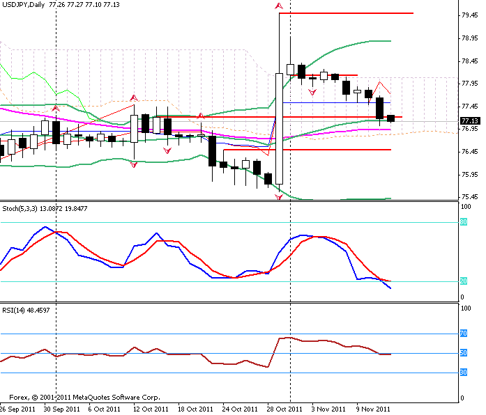Viewport: 486px width, 415px height.
Task: Click the 100 label on RSI scale
Action: (x=466, y=308)
